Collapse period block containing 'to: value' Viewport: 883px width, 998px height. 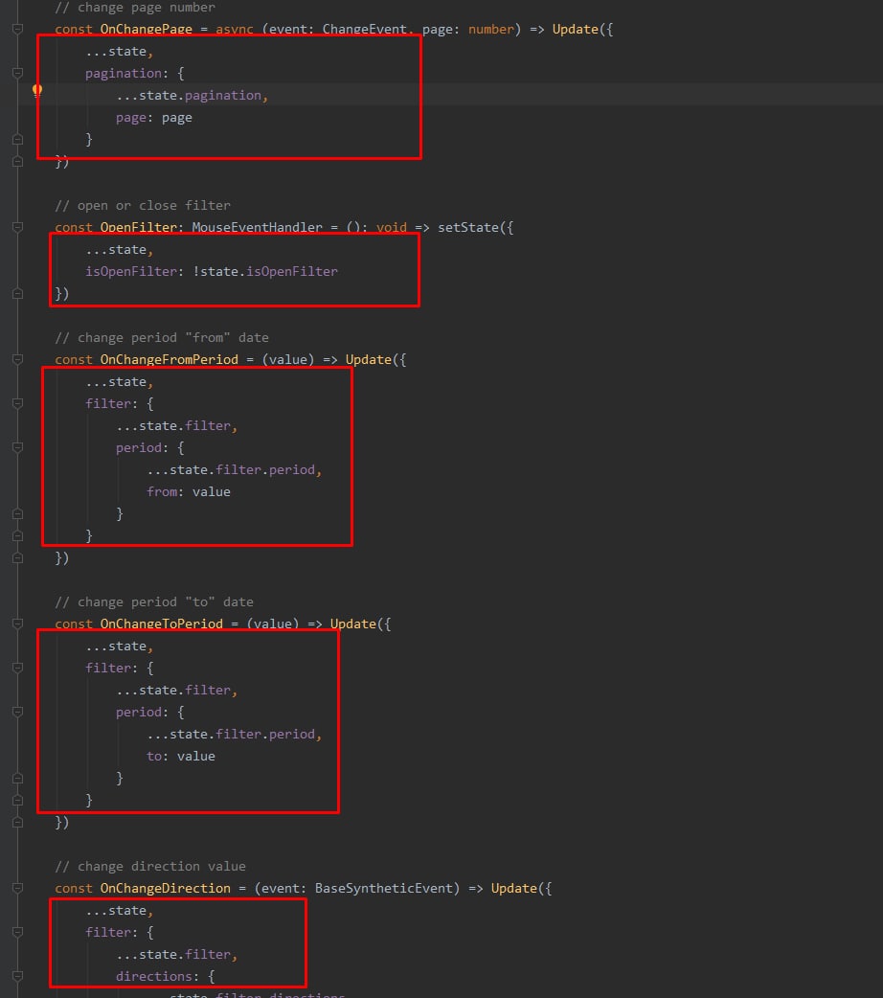click(x=17, y=713)
